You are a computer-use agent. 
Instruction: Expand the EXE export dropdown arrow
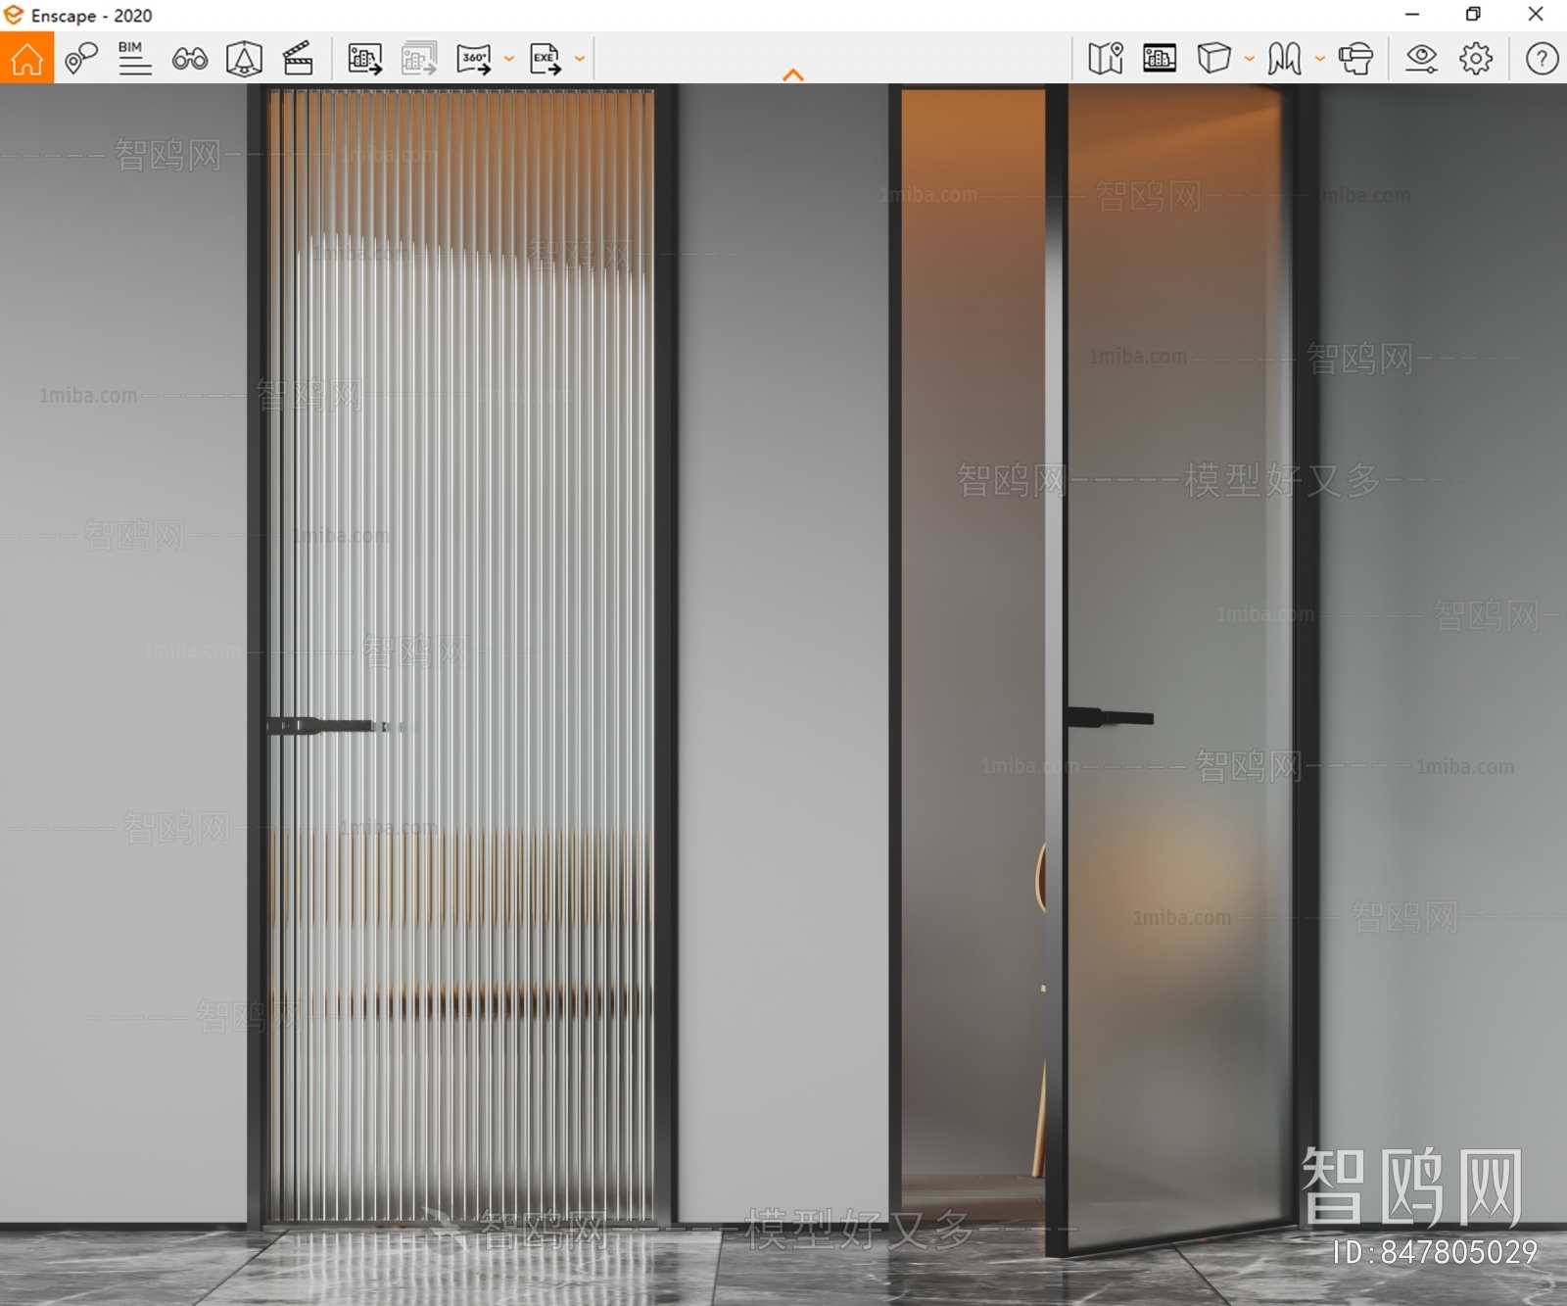(580, 59)
